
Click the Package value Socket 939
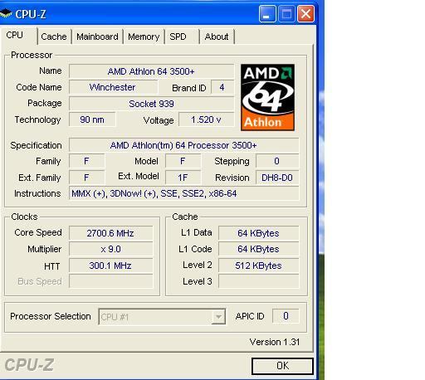151,104
